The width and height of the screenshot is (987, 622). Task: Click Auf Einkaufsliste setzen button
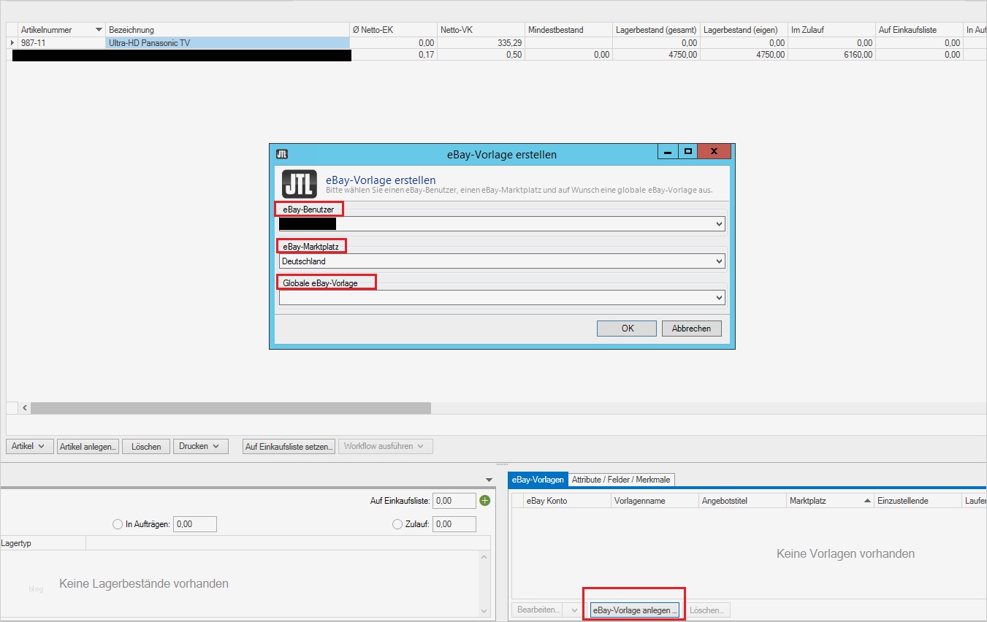[x=289, y=446]
